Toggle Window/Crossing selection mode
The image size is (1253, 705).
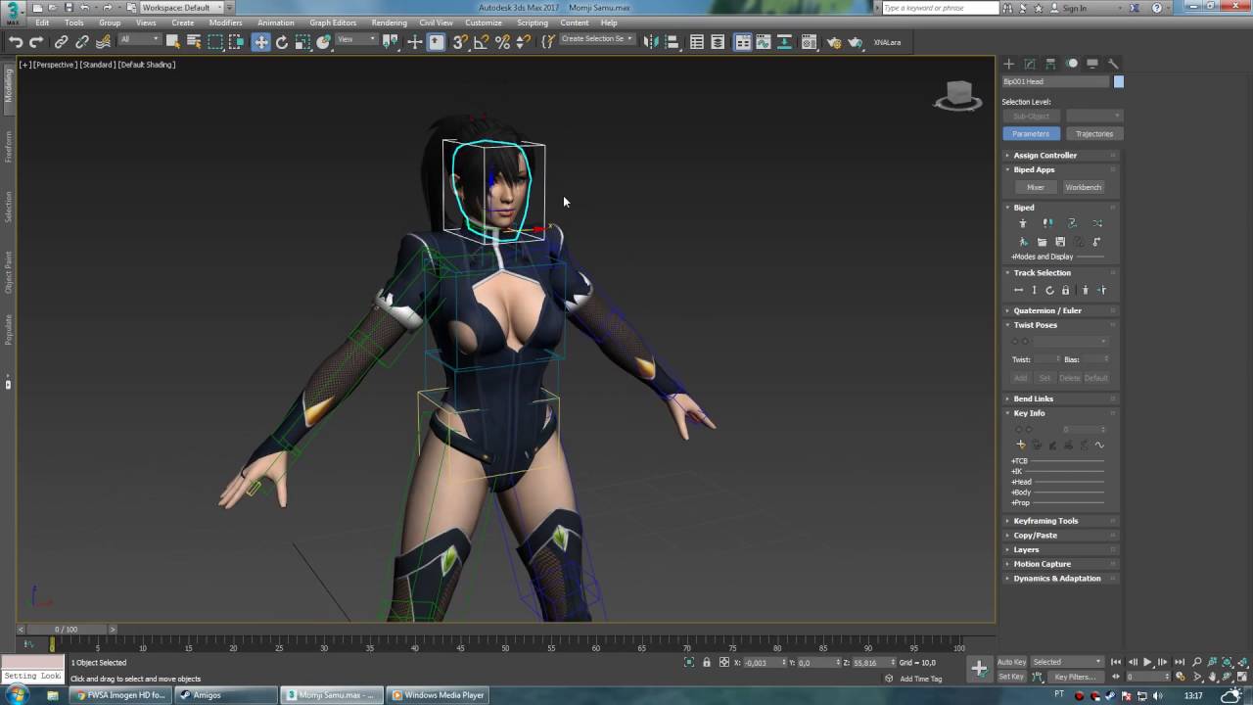coord(236,42)
